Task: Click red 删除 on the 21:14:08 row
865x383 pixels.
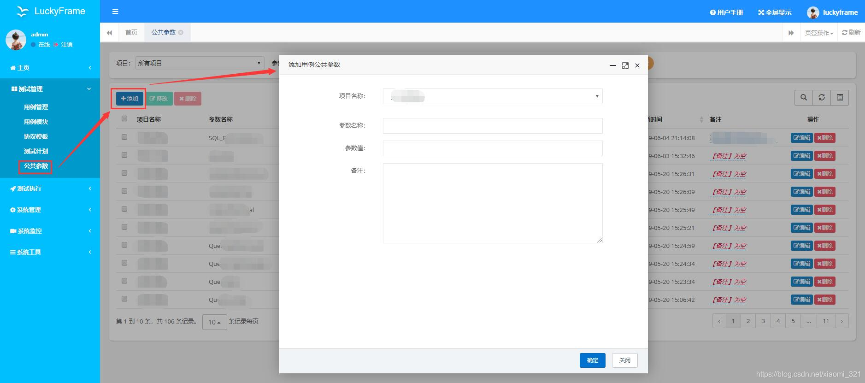Action: [x=825, y=138]
